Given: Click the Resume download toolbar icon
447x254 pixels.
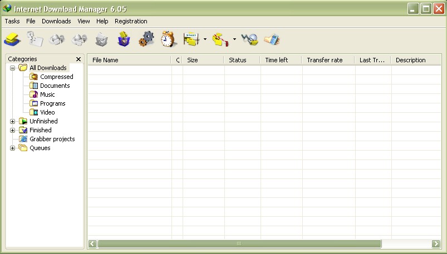Looking at the screenshot, I should click(x=35, y=39).
